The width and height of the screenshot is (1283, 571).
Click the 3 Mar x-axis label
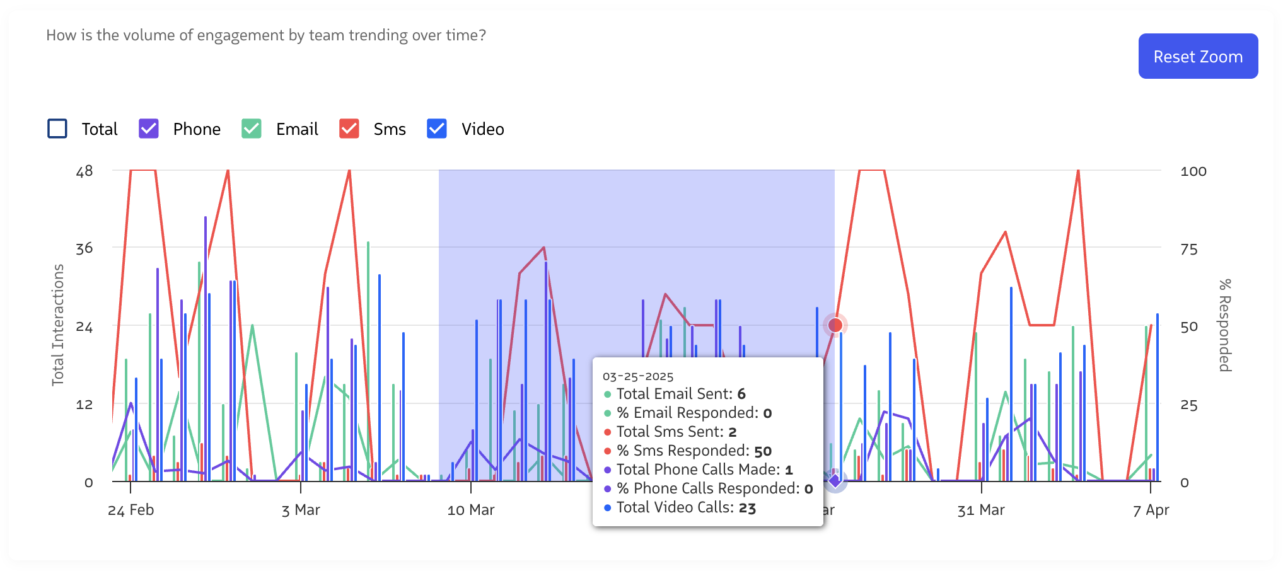pyautogui.click(x=301, y=510)
